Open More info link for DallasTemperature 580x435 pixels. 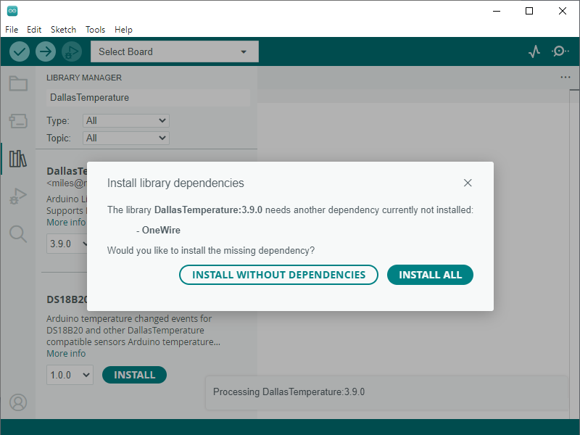[66, 223]
